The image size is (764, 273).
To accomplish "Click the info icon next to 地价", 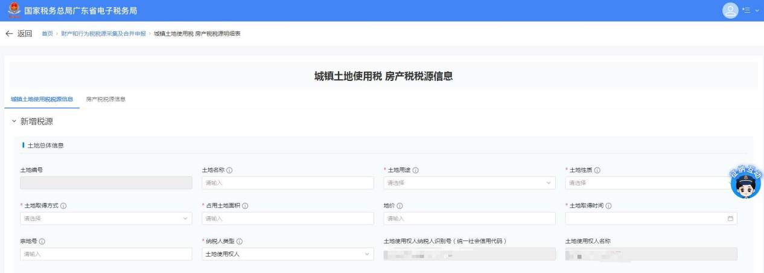I will point(400,206).
